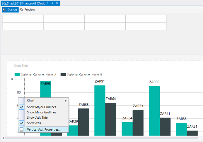Toggle Show Major Gridlines checkmark

(22, 107)
